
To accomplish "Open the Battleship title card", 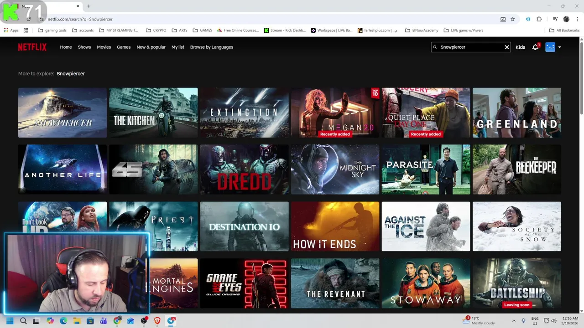I will coord(517,283).
